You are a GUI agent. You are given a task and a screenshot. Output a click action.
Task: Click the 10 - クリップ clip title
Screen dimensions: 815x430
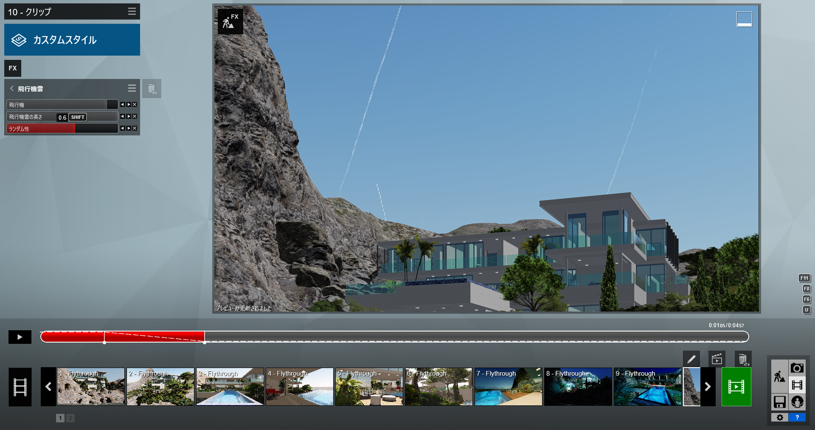[29, 12]
